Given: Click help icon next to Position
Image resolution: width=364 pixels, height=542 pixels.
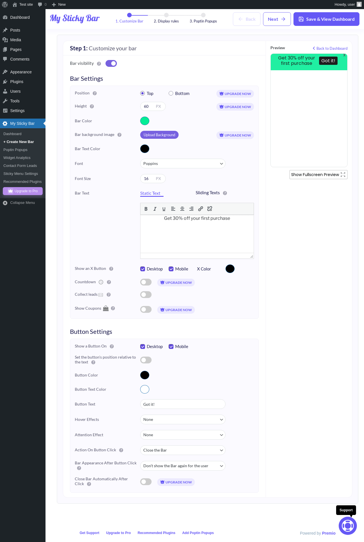Looking at the screenshot, I should point(95,93).
